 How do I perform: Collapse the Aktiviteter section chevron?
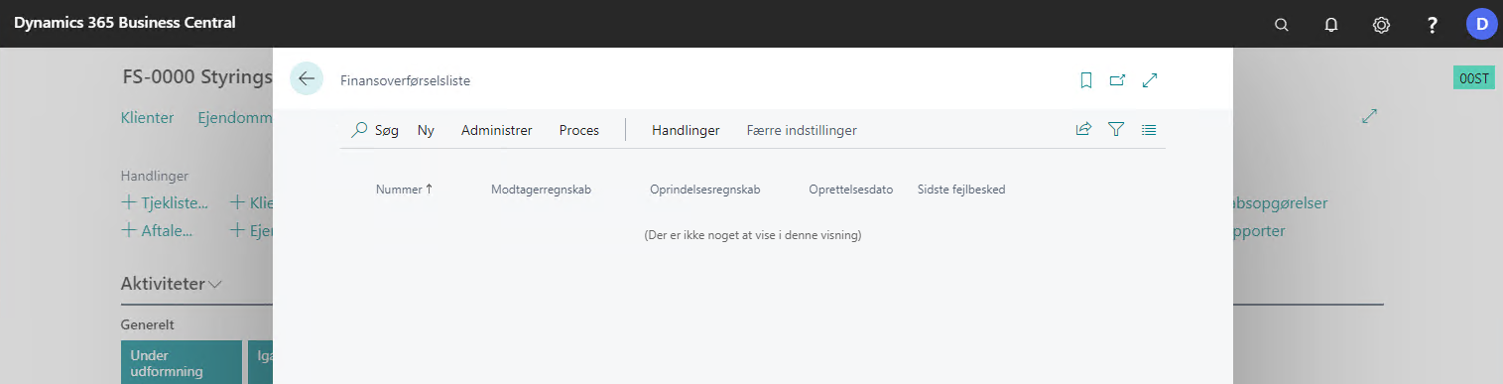pos(215,285)
